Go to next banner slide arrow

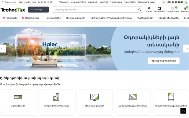[x=186, y=48]
